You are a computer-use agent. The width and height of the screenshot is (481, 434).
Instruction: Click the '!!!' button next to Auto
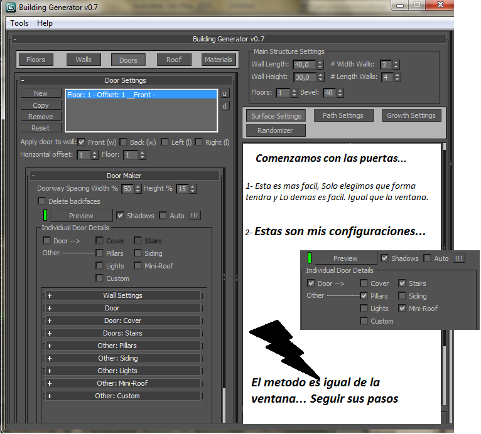(195, 216)
